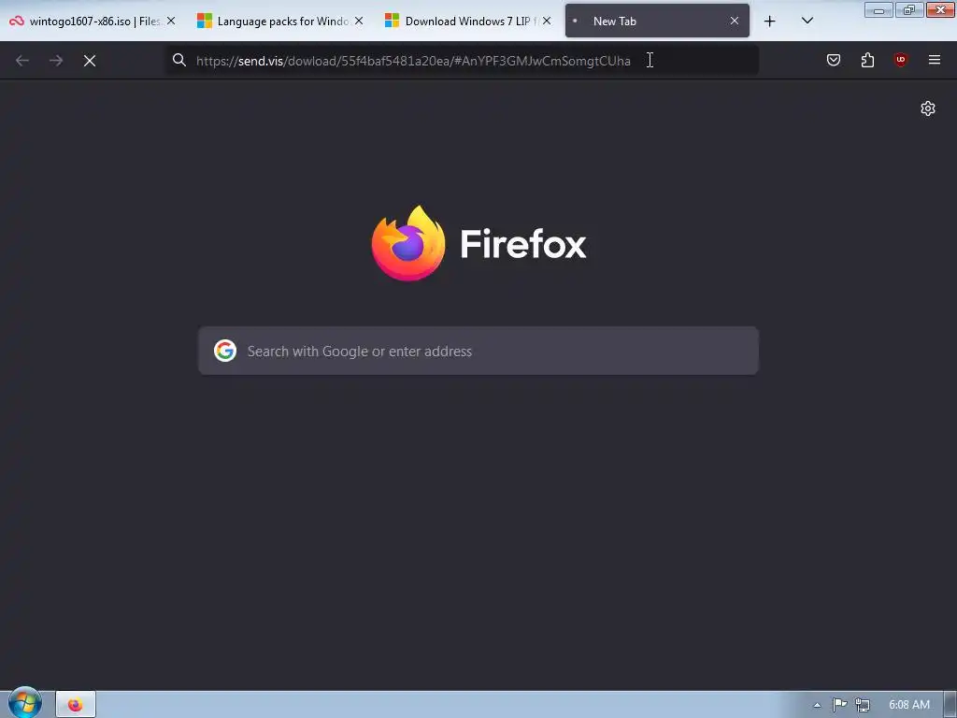Screen dimensions: 957x718
Task: Open a new tab with plus button
Action: point(770,22)
